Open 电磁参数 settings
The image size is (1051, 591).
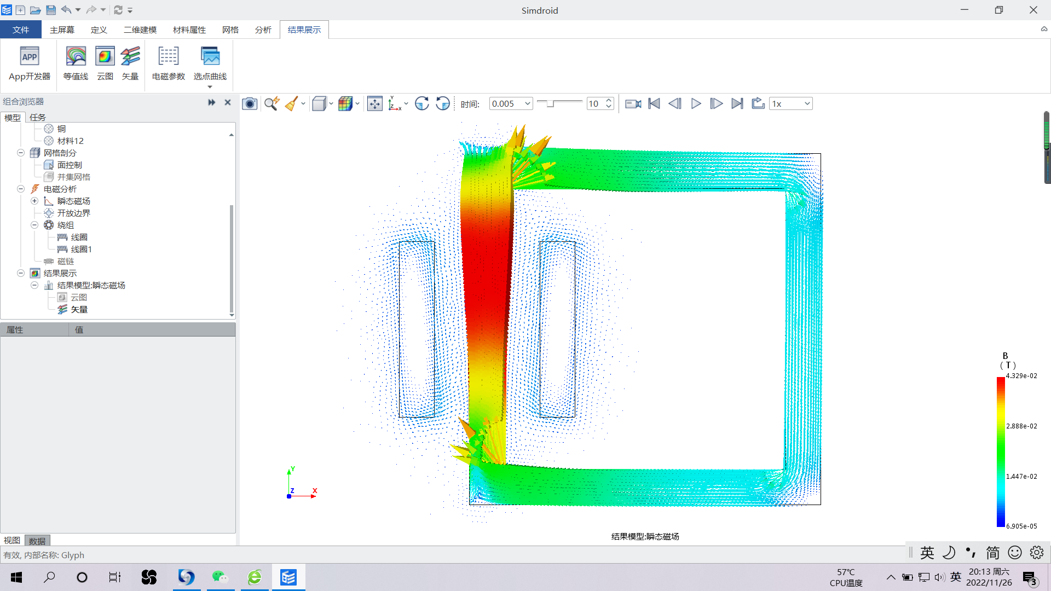click(x=169, y=63)
